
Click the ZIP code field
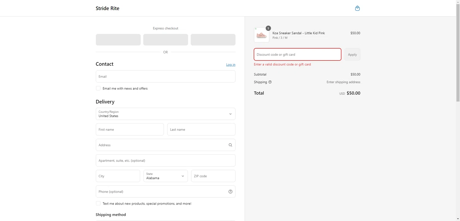coord(213,176)
